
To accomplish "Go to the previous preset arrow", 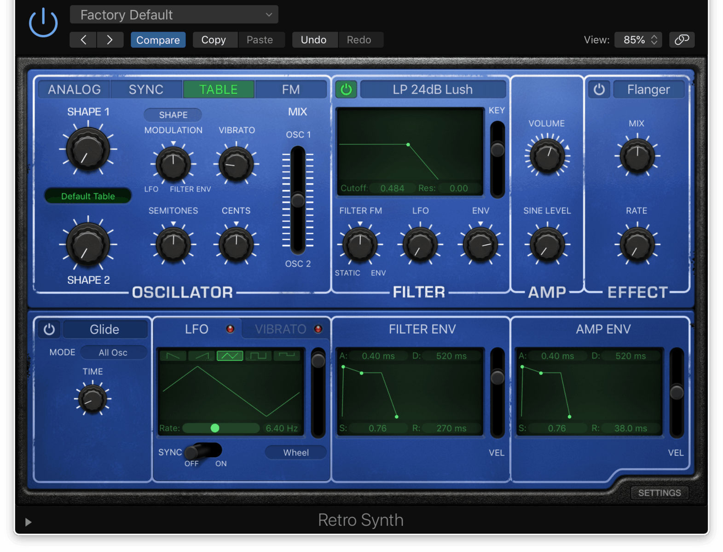I will (83, 40).
